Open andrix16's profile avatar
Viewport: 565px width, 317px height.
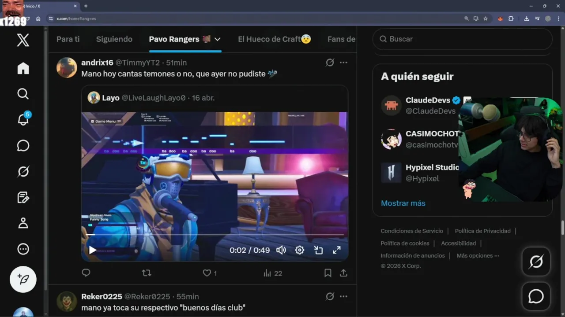(x=67, y=67)
